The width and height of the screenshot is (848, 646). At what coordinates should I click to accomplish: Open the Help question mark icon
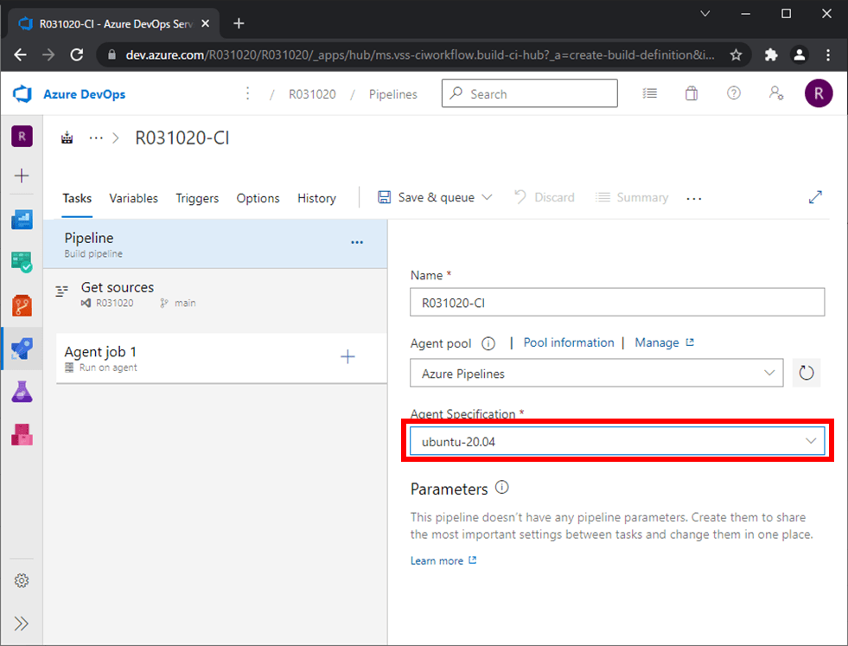(733, 93)
